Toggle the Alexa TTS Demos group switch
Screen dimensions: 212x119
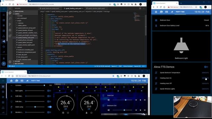(x=206, y=67)
